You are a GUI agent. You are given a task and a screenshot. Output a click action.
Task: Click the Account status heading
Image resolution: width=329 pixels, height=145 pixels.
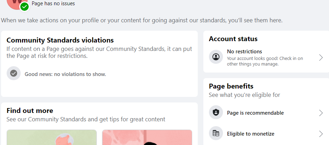(x=233, y=39)
